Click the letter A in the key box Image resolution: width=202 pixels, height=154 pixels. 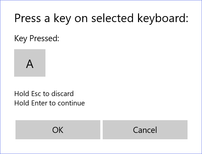click(30, 64)
